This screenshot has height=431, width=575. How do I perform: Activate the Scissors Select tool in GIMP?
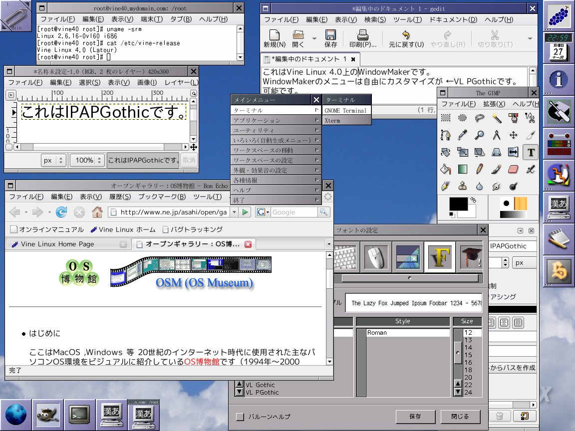tap(530, 118)
